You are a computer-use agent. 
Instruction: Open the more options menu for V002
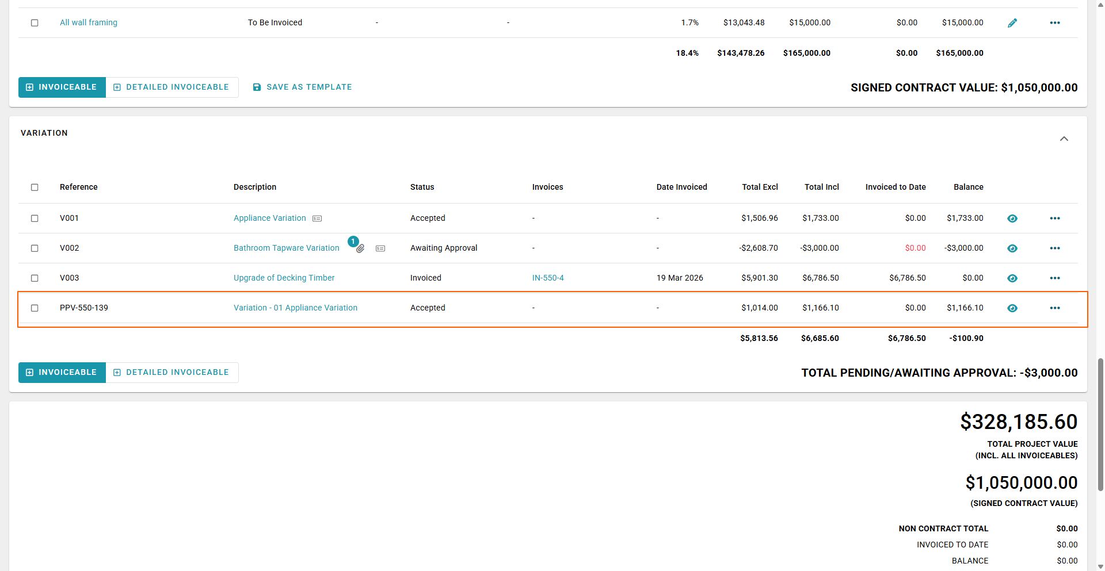point(1054,248)
